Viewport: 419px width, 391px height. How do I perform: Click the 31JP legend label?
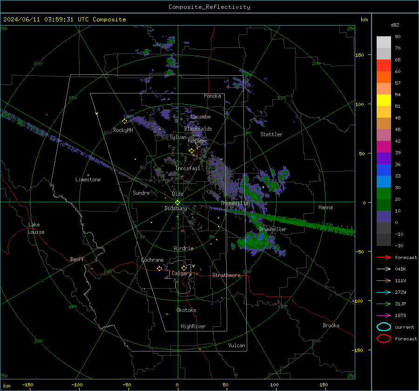400,304
